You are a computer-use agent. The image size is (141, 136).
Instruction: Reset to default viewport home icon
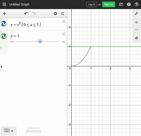[x=136, y=38]
